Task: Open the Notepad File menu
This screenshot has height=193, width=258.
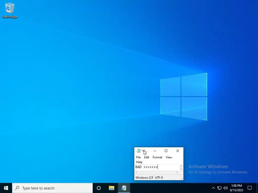Action: pyautogui.click(x=138, y=157)
